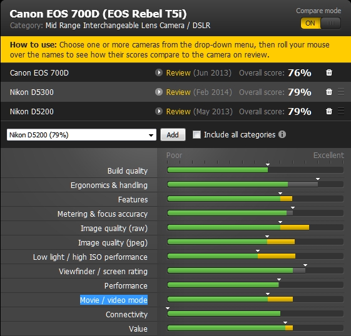Click the arrow icon beside Canon EOS 700D review
This screenshot has height=336, width=351.
coord(159,72)
